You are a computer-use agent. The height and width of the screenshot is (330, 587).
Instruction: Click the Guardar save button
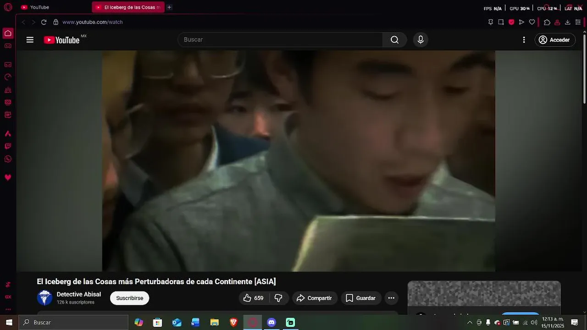point(360,298)
